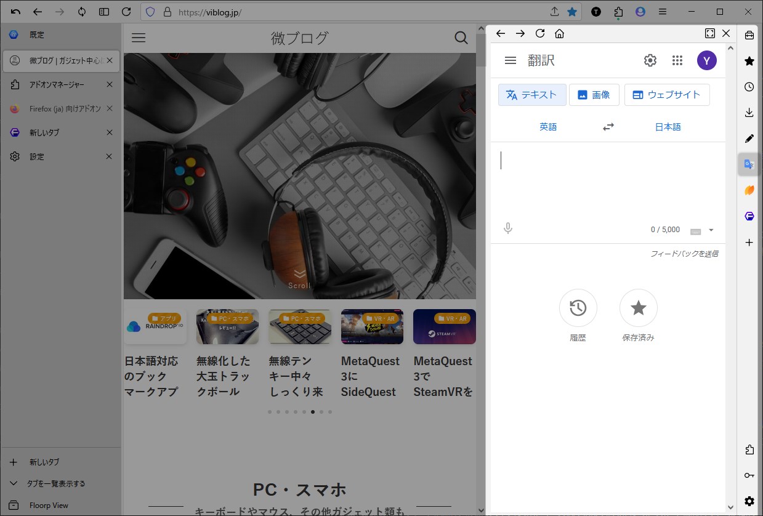
Task: Open the history clock icon in right sidebar
Action: tap(749, 87)
